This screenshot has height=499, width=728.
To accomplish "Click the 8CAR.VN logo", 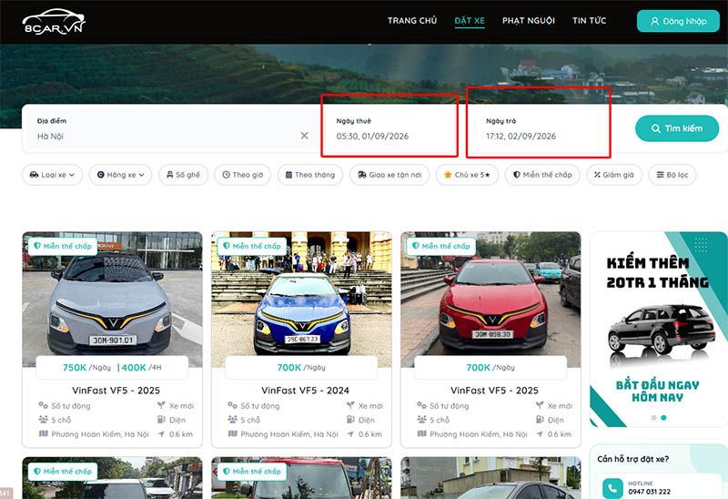I will [54, 22].
